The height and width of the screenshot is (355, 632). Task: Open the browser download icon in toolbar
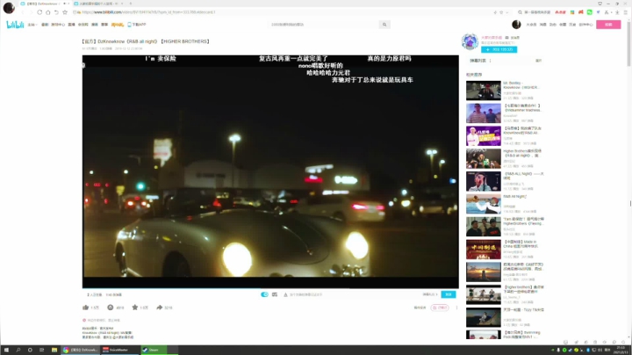coord(617,12)
